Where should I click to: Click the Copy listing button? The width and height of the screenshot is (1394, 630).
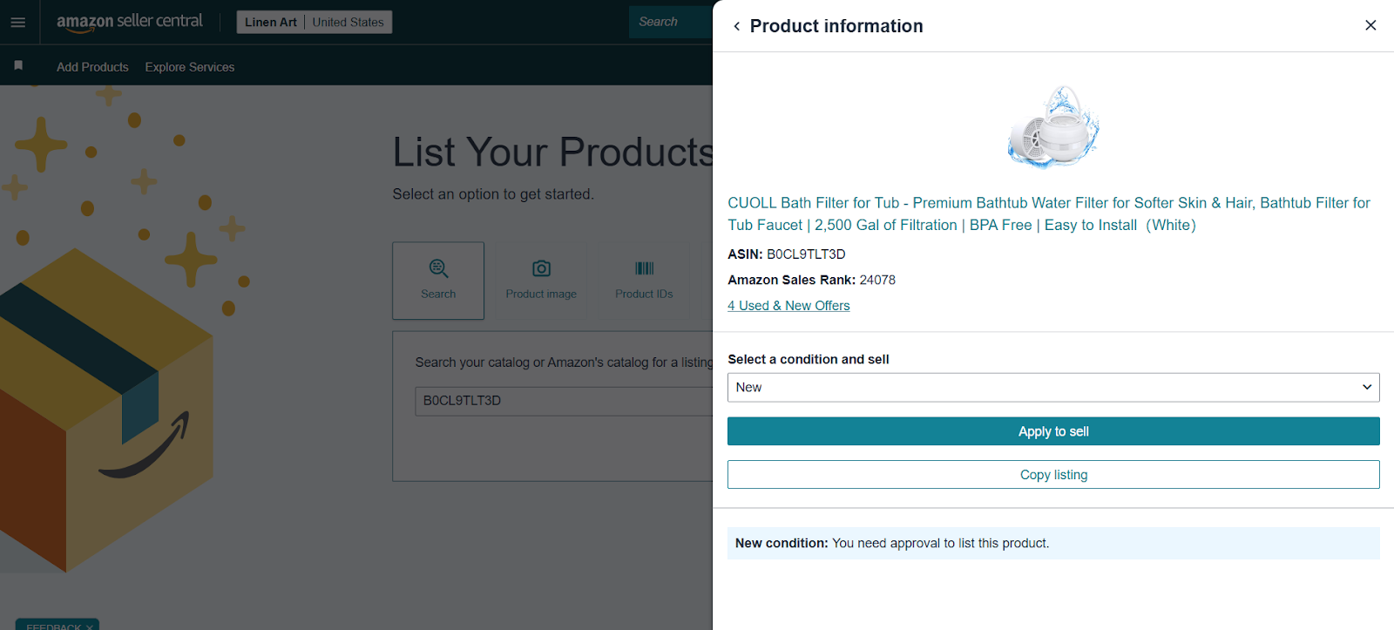tap(1052, 474)
